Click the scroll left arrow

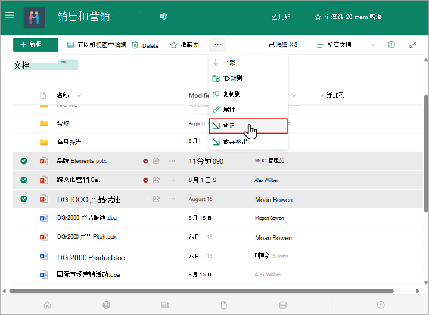(x=4, y=291)
